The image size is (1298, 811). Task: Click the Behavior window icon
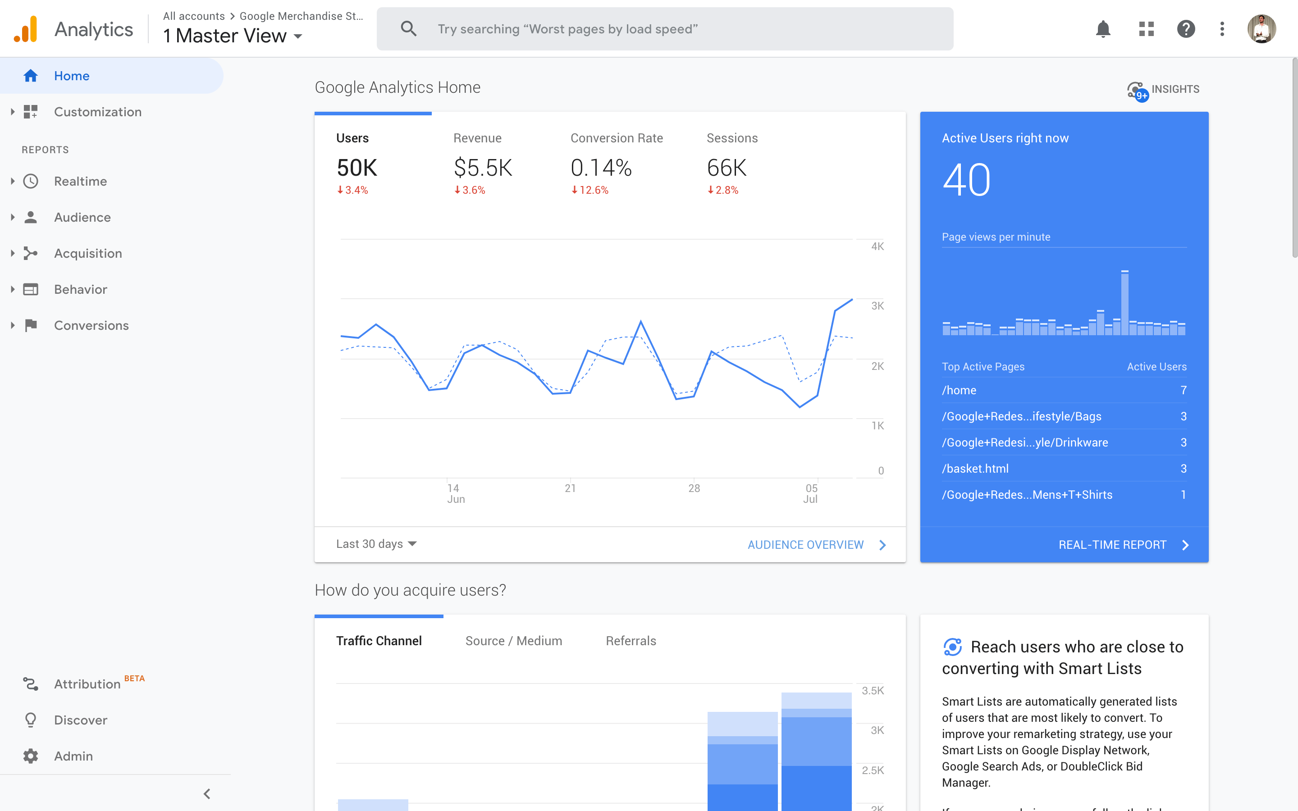coord(31,289)
